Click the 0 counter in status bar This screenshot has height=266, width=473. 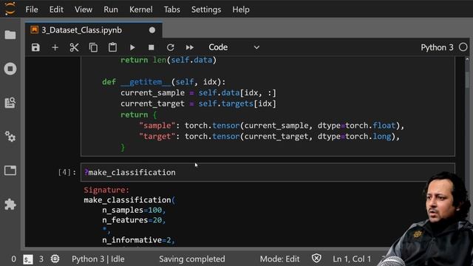coord(13,259)
